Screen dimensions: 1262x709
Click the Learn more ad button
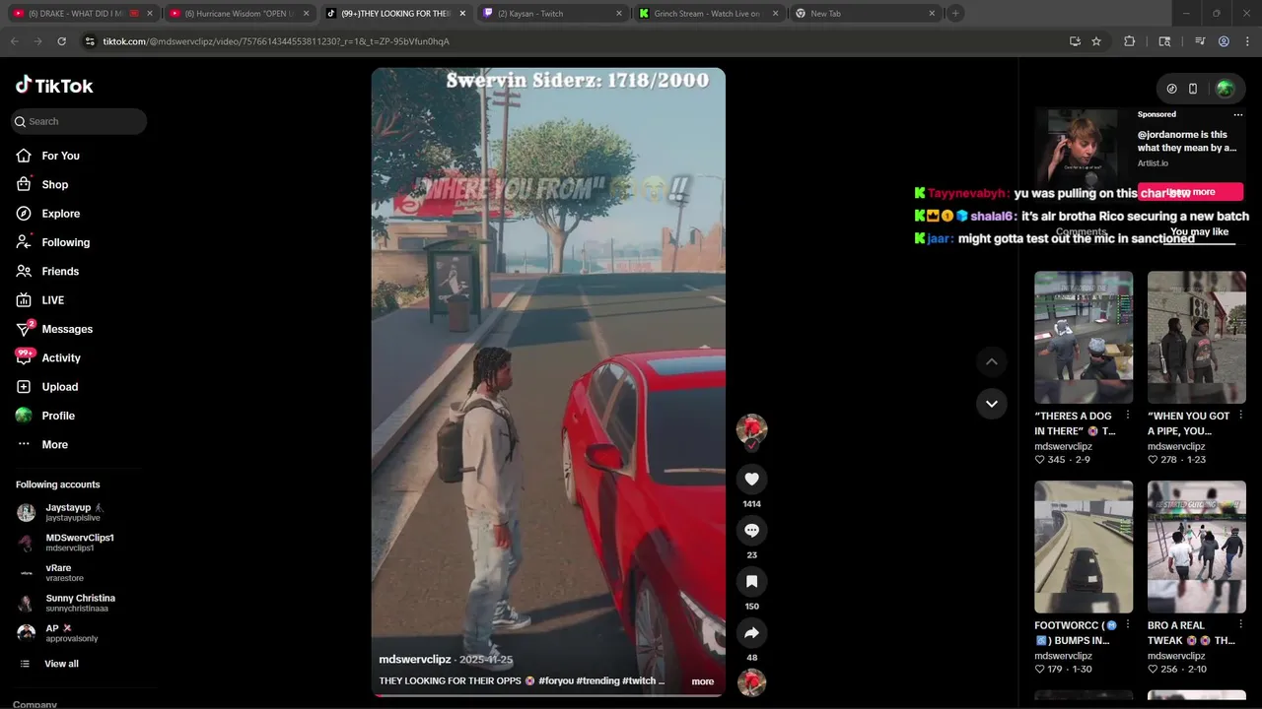[x=1190, y=192]
